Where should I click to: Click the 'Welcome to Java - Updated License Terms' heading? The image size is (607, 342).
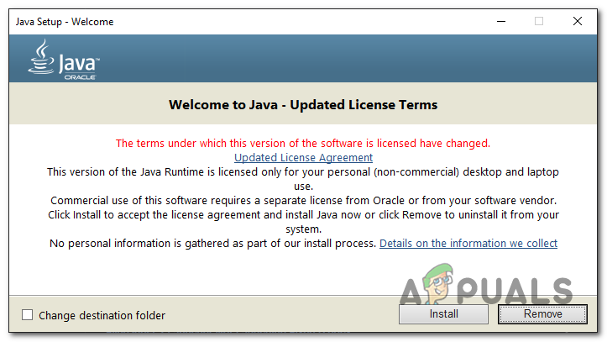tap(303, 105)
